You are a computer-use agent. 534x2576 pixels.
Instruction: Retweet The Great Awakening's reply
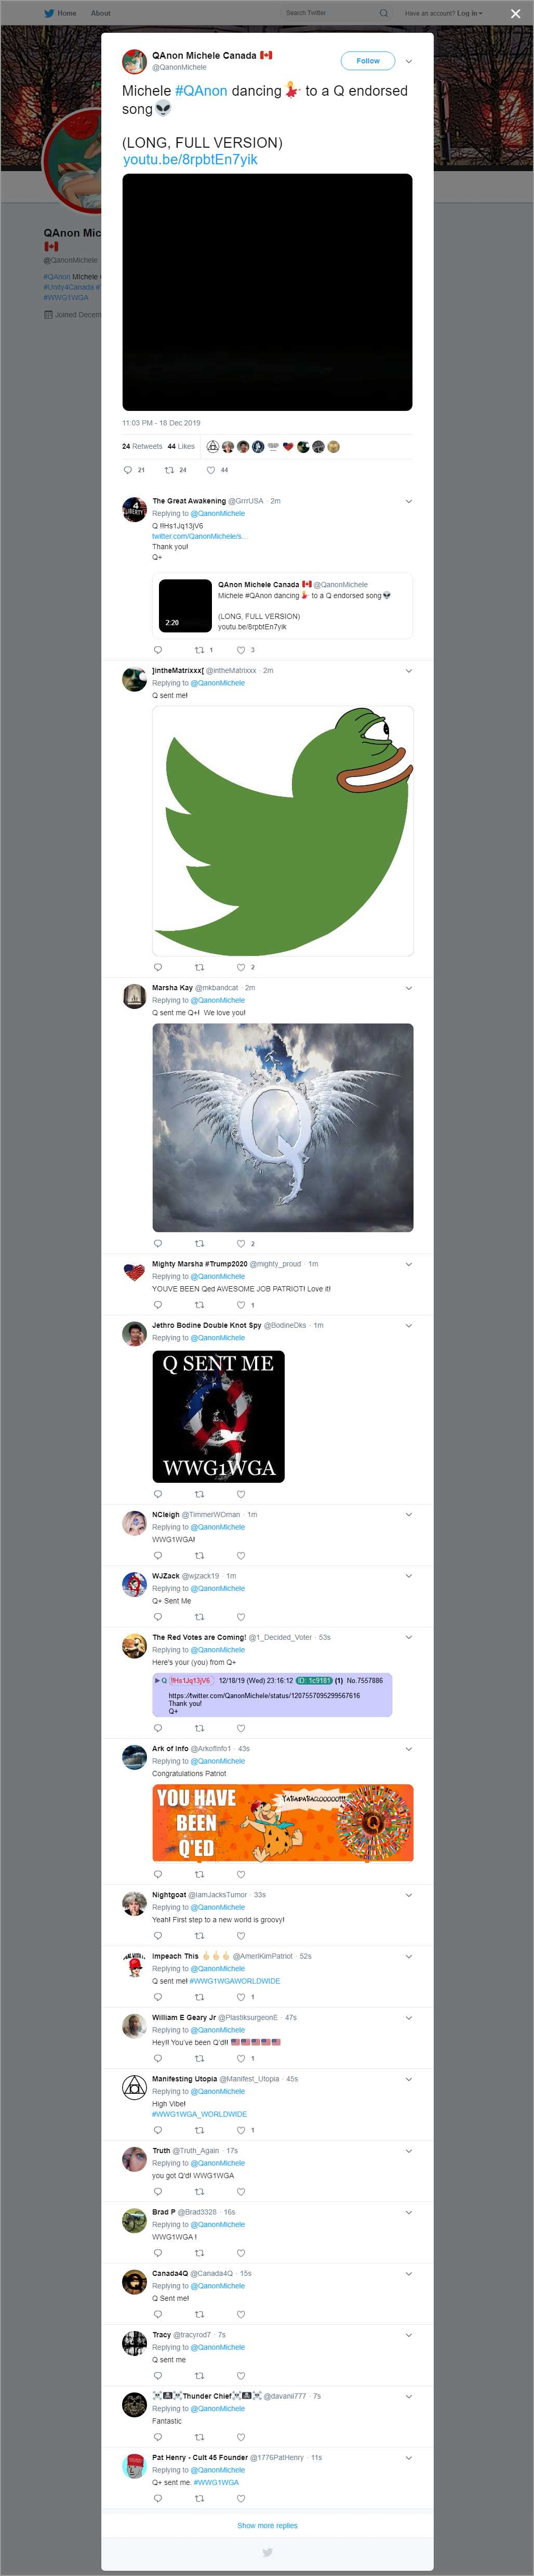198,650
